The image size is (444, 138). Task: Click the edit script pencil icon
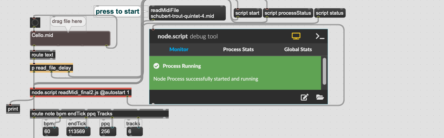coord(304,97)
